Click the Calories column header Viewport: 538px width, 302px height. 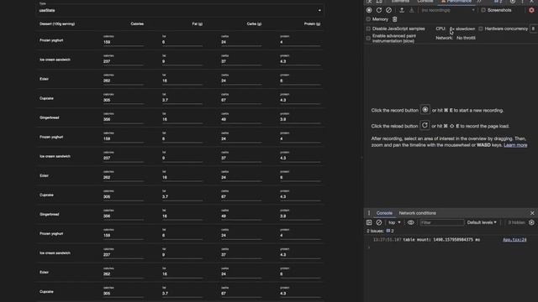coord(137,24)
